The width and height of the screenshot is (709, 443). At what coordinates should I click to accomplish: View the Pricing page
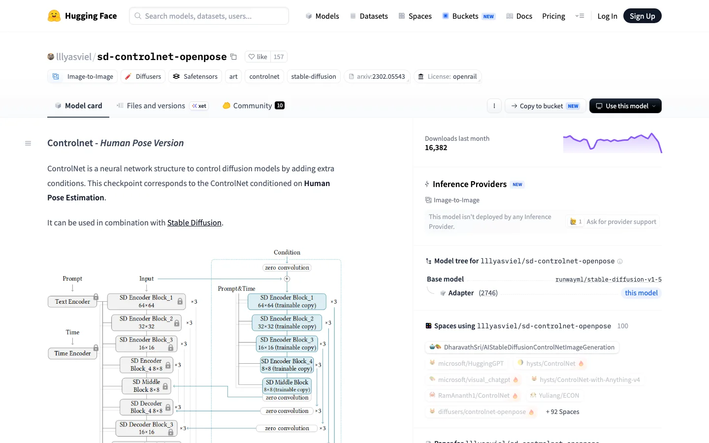point(553,16)
